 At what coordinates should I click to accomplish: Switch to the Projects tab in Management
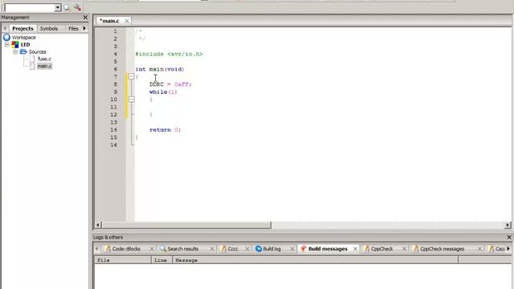click(x=22, y=29)
